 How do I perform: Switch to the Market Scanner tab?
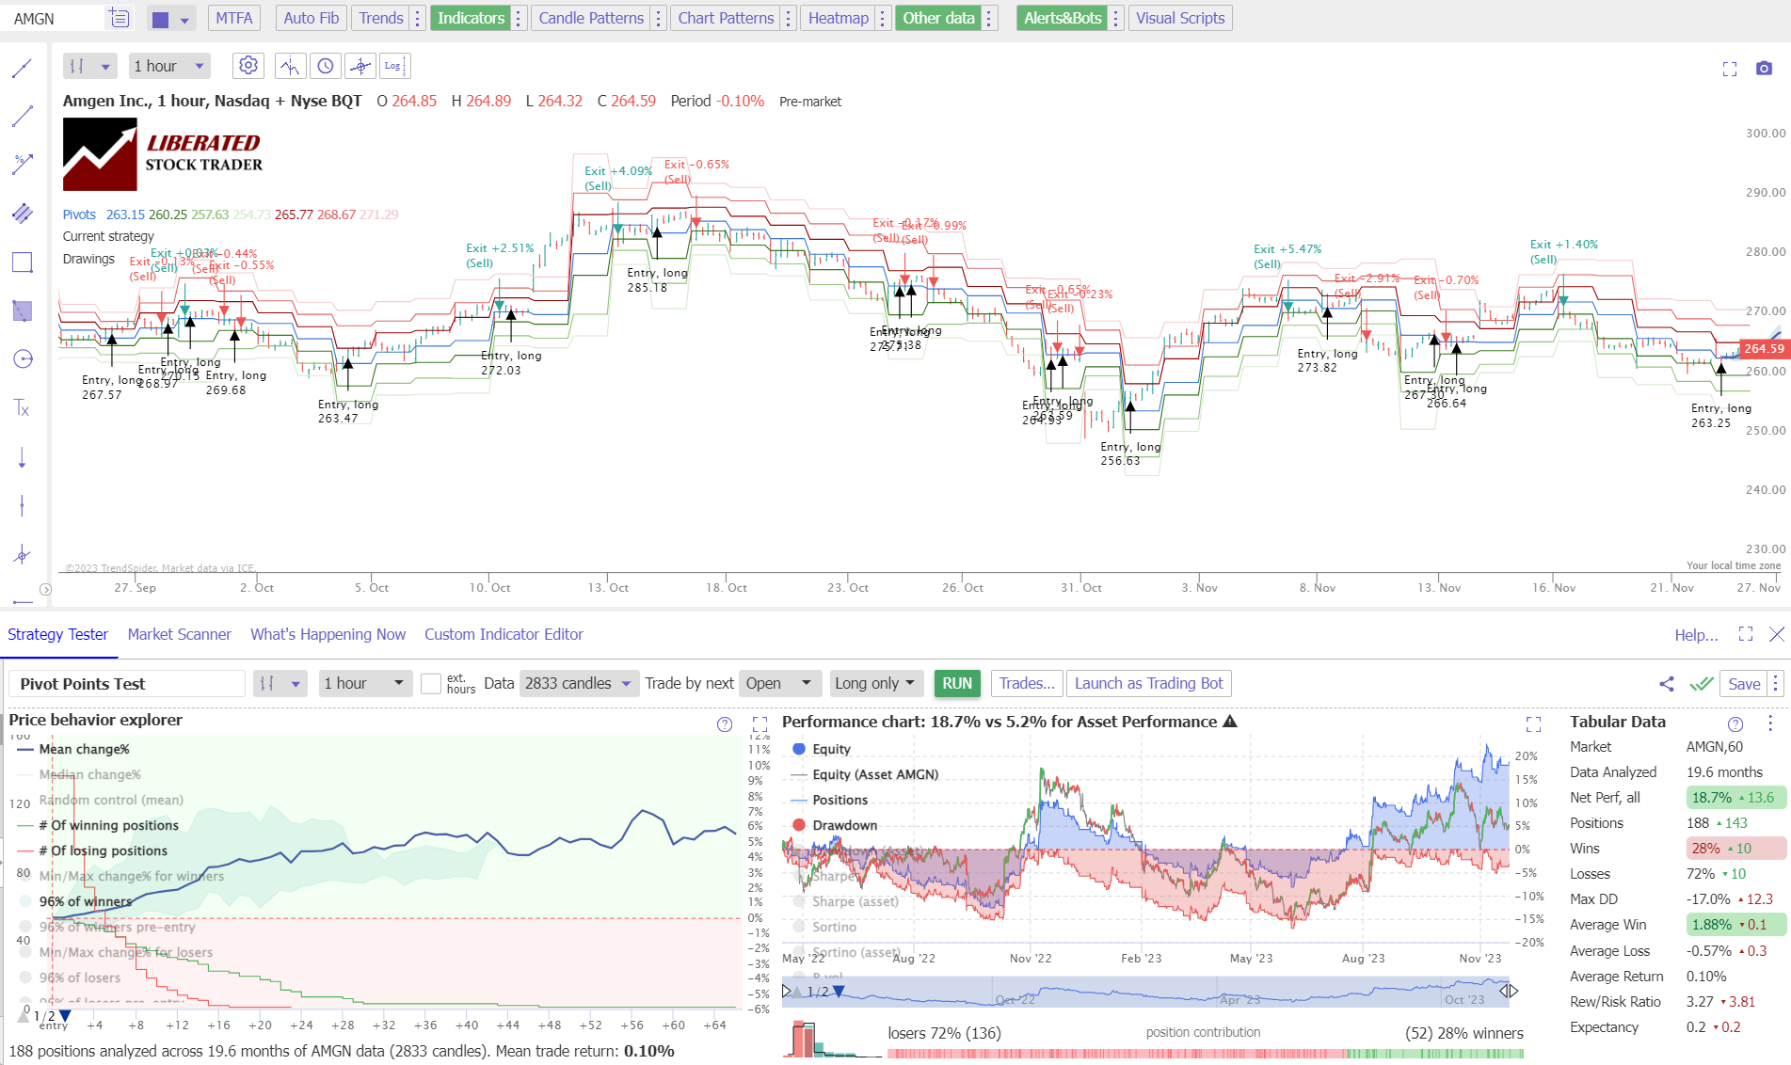[x=179, y=634]
